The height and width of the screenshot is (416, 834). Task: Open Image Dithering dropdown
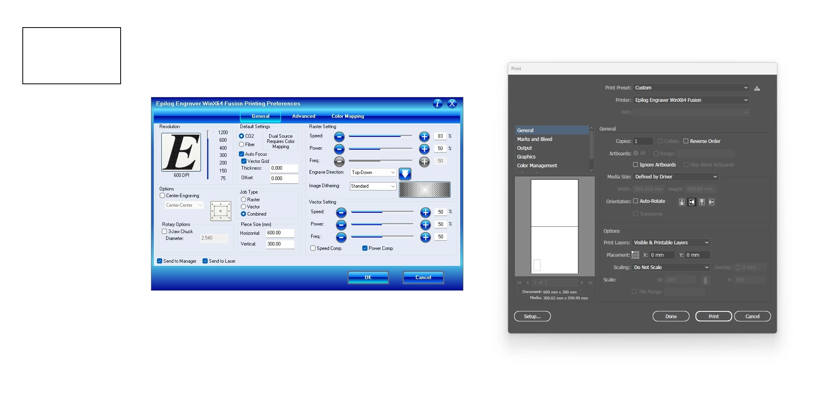(373, 186)
